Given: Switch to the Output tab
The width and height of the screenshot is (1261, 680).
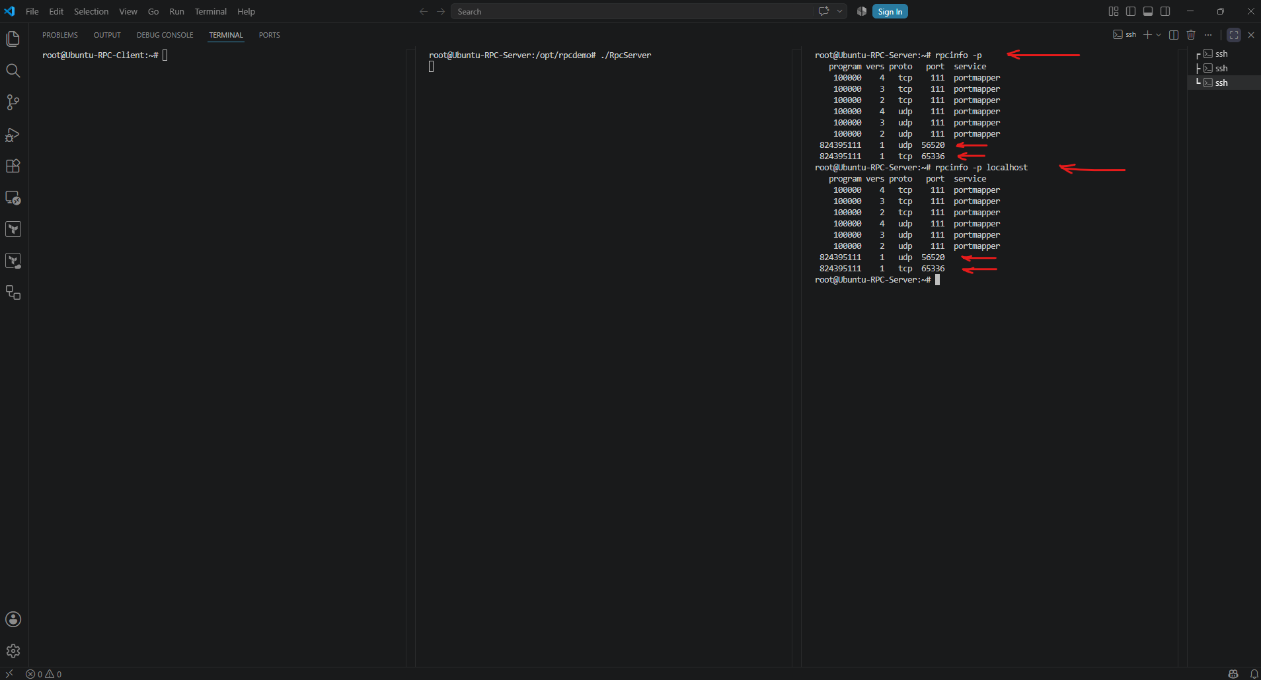Looking at the screenshot, I should 107,35.
